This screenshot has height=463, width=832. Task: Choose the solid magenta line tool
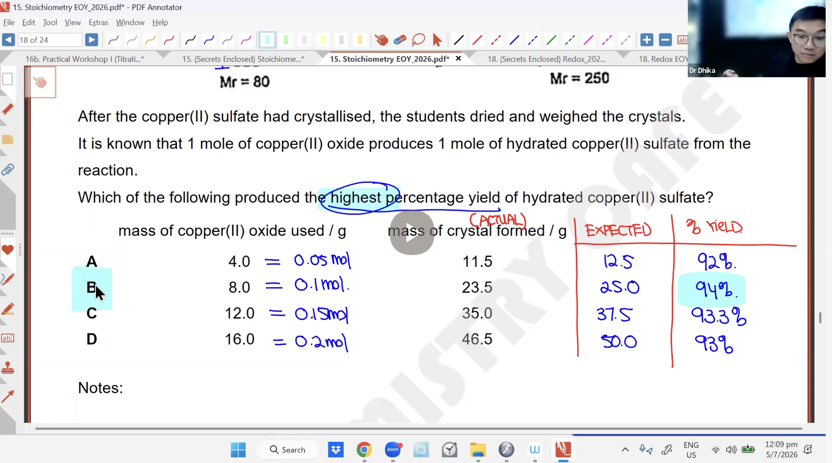(x=588, y=40)
